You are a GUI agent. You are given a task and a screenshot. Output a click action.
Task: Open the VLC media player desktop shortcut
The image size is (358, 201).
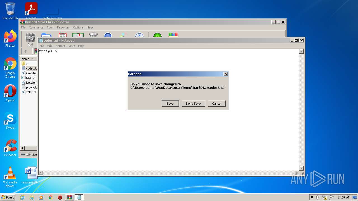(10, 177)
